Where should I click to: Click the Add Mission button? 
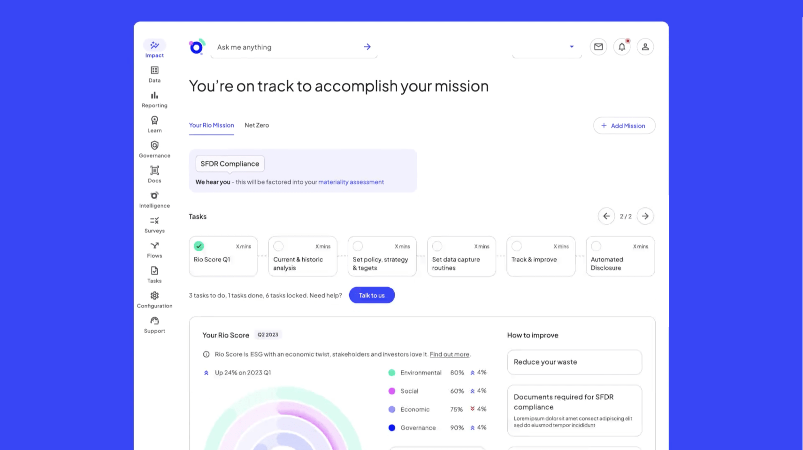tap(624, 126)
